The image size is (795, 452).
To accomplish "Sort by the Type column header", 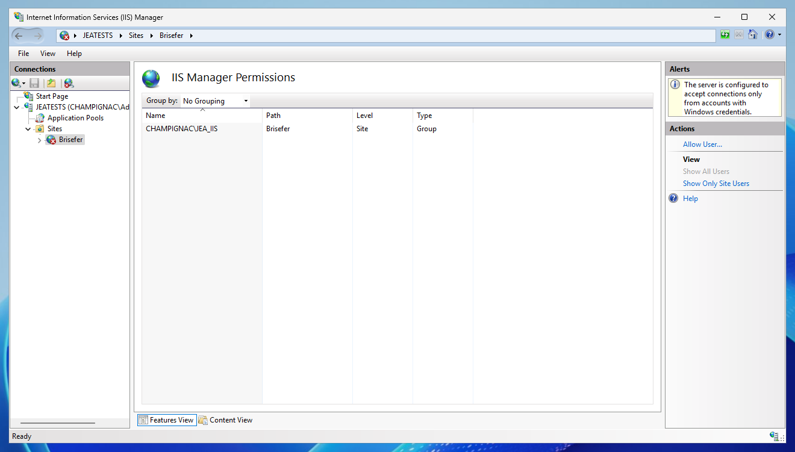I will click(x=443, y=116).
